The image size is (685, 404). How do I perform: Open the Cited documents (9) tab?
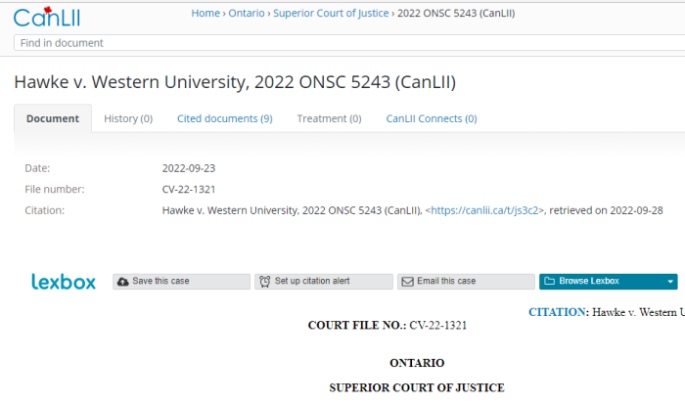coord(224,118)
